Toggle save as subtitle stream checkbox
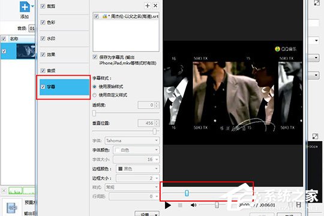The image size is (324, 216). tap(95, 57)
